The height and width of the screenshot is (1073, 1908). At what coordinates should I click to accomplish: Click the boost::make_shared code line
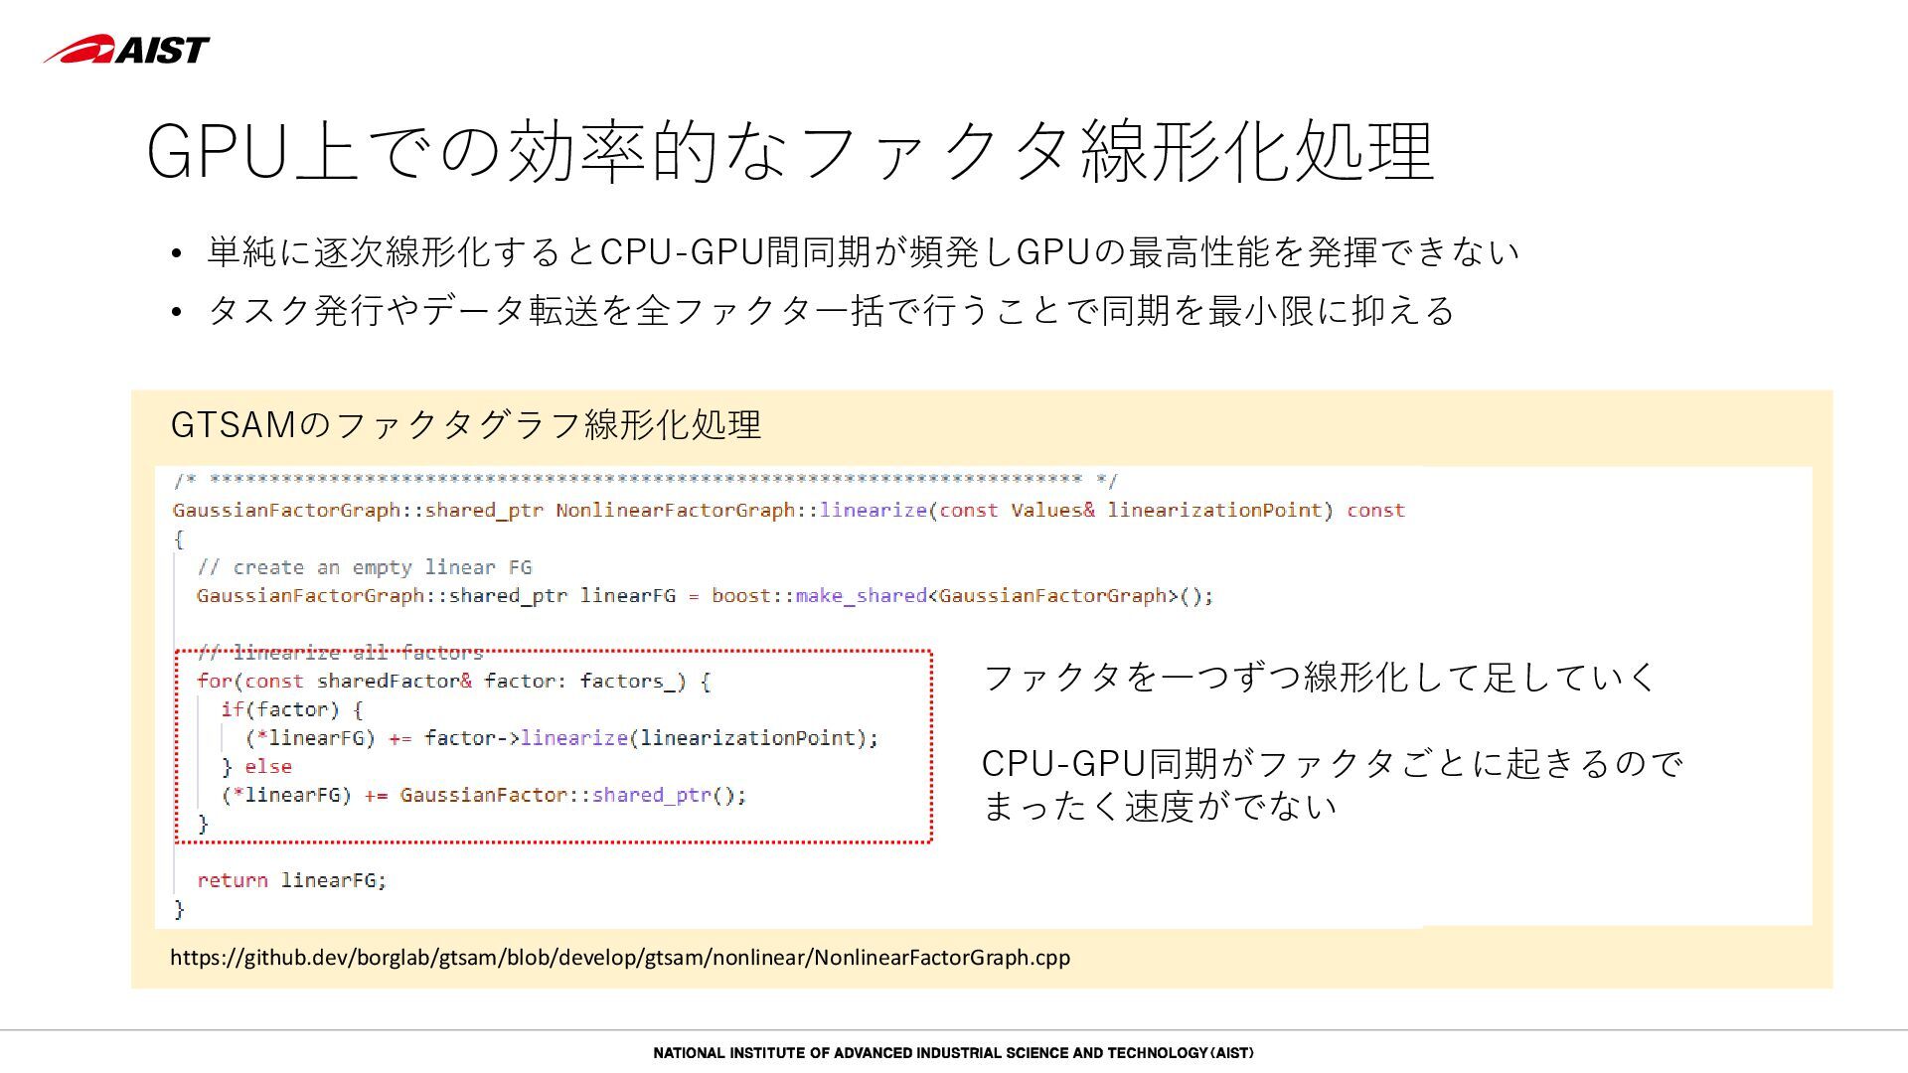[x=705, y=596]
